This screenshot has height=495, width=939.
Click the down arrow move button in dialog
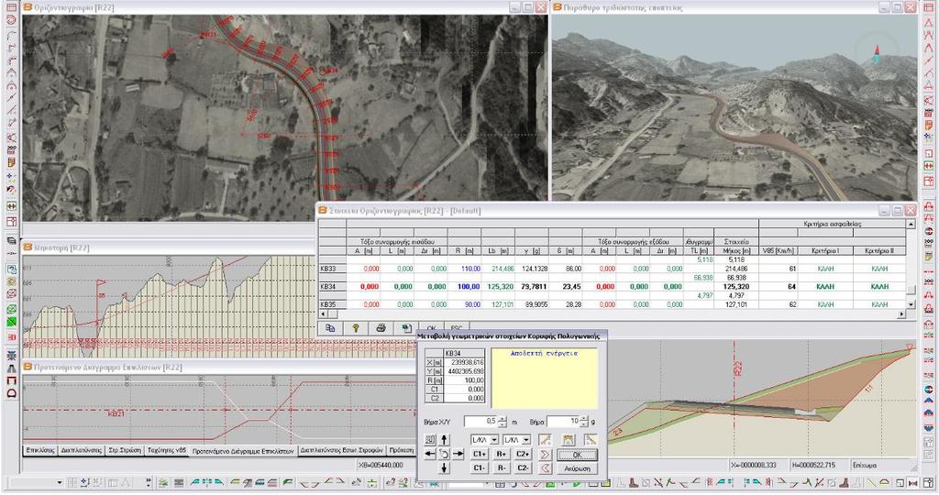tap(445, 468)
